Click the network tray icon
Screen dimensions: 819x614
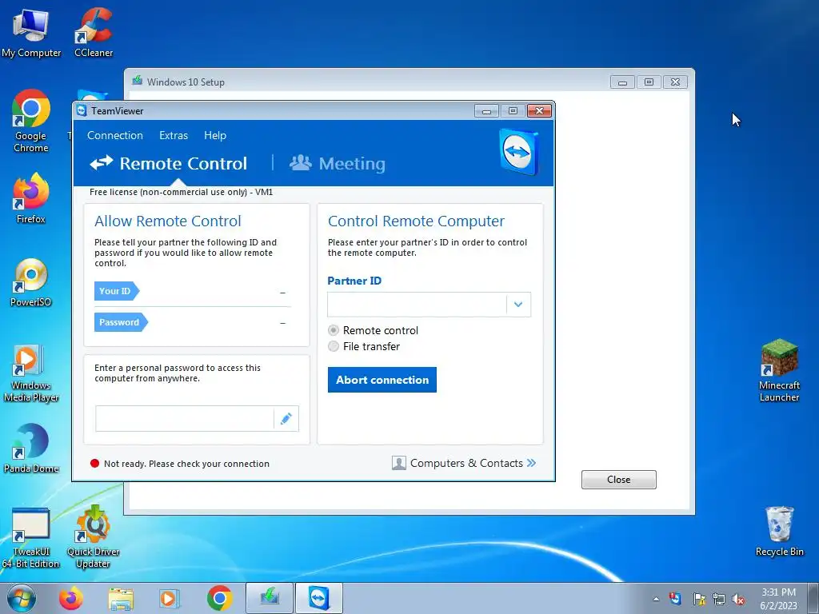click(x=719, y=600)
